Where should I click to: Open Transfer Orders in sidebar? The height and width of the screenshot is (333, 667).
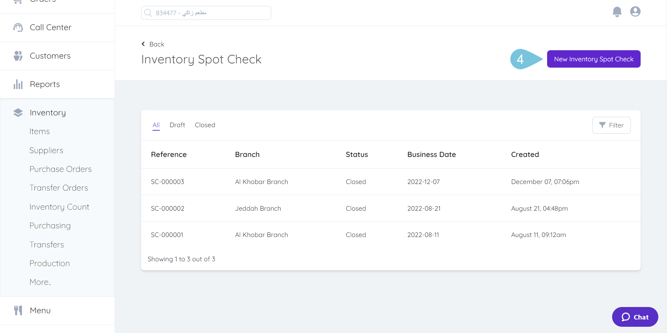point(58,187)
